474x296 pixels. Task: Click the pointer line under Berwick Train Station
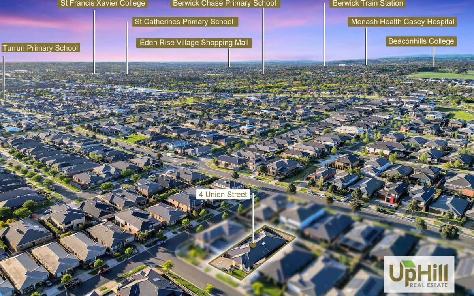click(x=324, y=36)
